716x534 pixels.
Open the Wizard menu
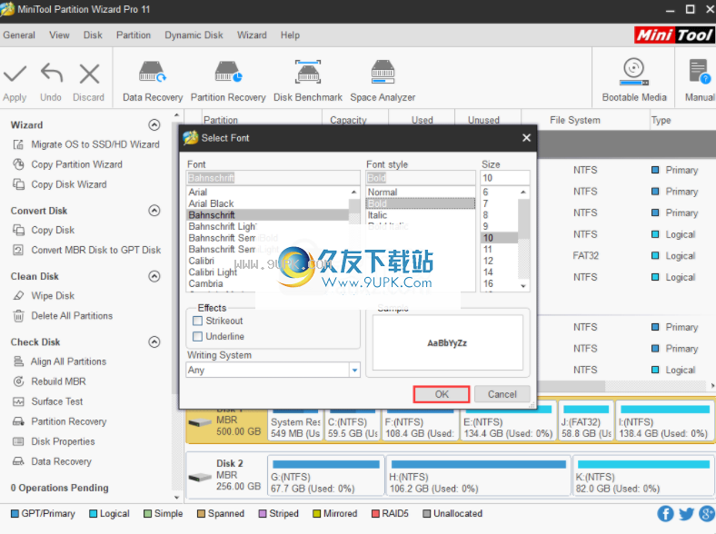(252, 35)
